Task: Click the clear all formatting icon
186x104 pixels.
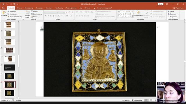Action: tap(72, 12)
